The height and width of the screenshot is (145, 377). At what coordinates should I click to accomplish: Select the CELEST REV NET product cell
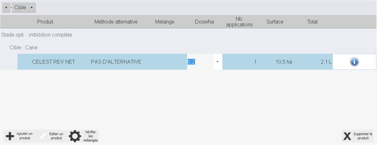pos(53,62)
